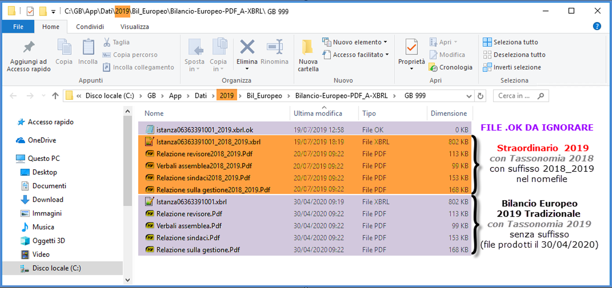Click Disco locale (C:) breadcrumb
Image resolution: width=612 pixels, height=288 pixels.
(110, 96)
